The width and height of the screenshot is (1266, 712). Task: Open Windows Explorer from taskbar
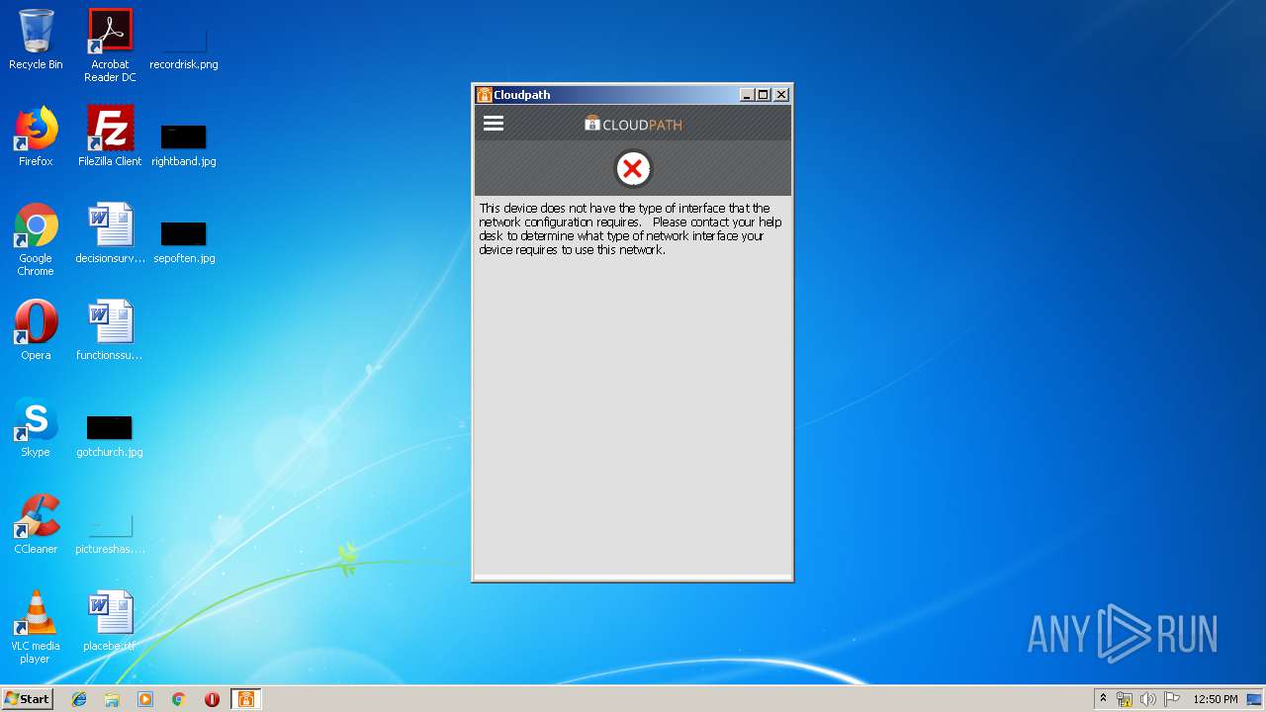coord(112,699)
